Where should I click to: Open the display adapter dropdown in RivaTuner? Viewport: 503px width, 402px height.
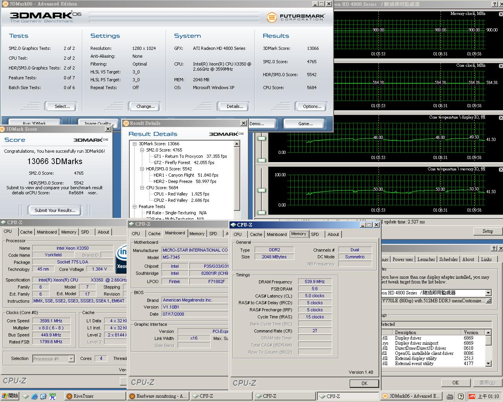(488, 293)
